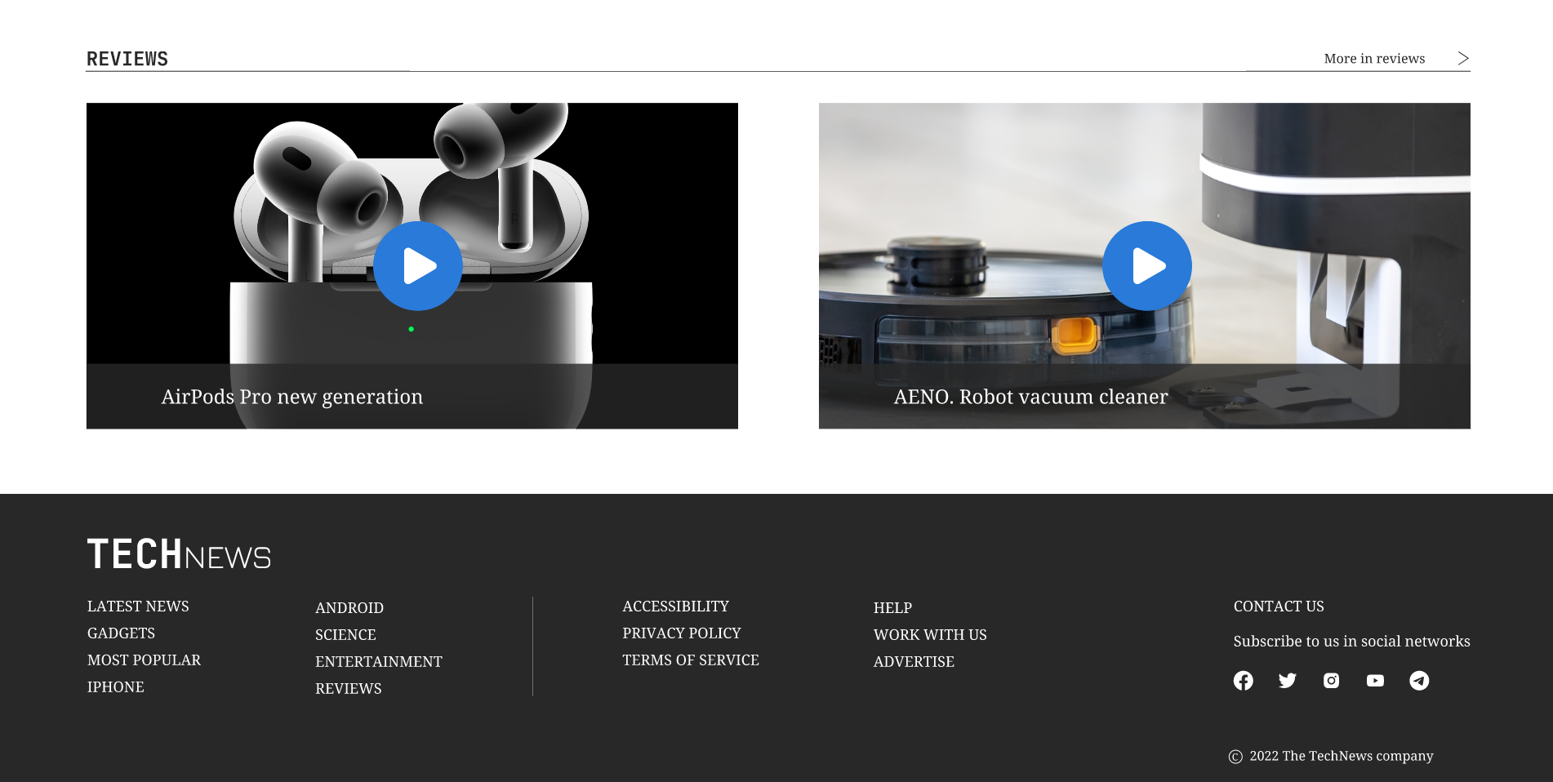The height and width of the screenshot is (782, 1553).
Task: Open the Telegram social icon
Action: coord(1420,681)
